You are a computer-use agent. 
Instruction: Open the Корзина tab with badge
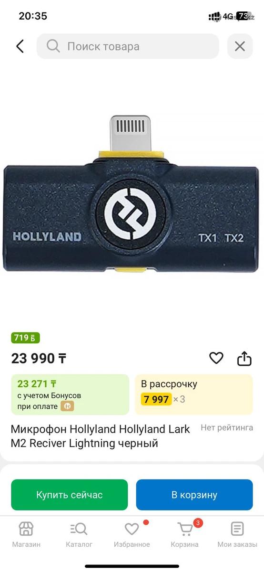pos(185,535)
